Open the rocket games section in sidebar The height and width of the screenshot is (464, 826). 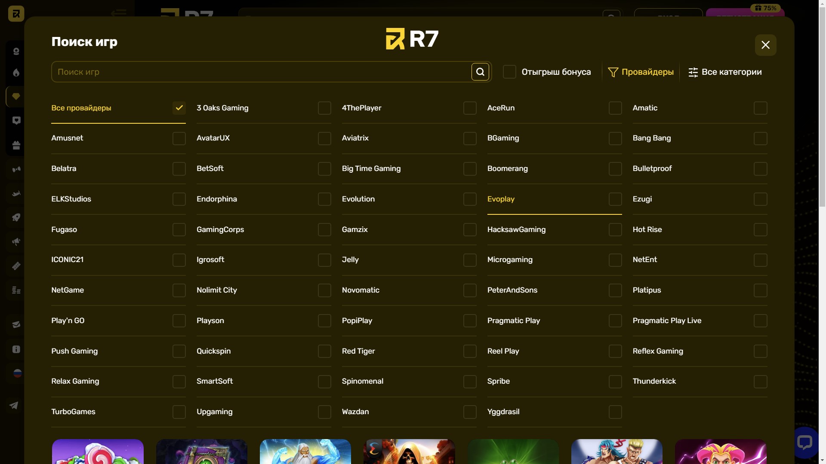click(16, 217)
